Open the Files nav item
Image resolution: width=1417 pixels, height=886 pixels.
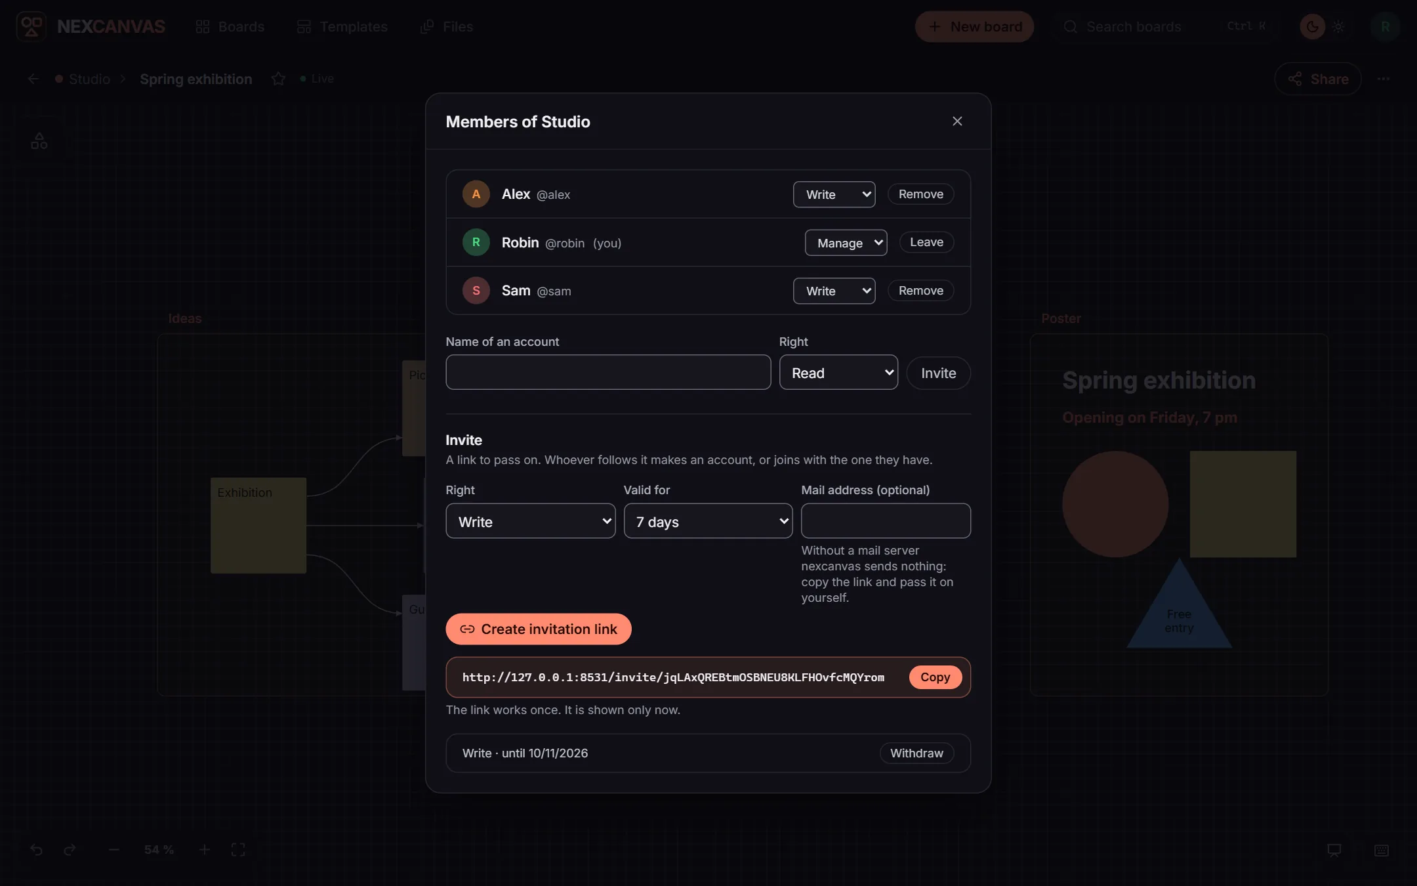click(x=447, y=26)
